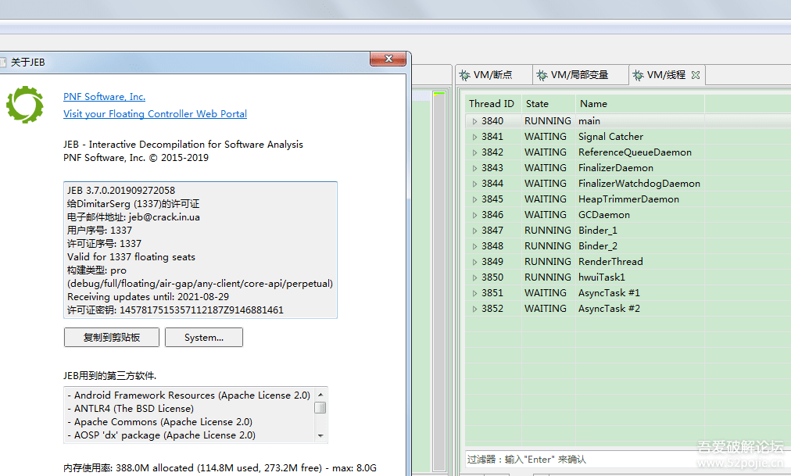Image resolution: width=791 pixels, height=476 pixels.
Task: Expand thread 3848 Binder_2
Action: pos(474,246)
